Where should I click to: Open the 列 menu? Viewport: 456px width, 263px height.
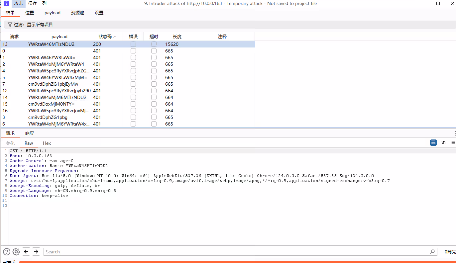[44, 4]
